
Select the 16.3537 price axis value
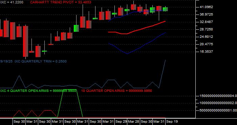pyautogui.click(x=206, y=52)
